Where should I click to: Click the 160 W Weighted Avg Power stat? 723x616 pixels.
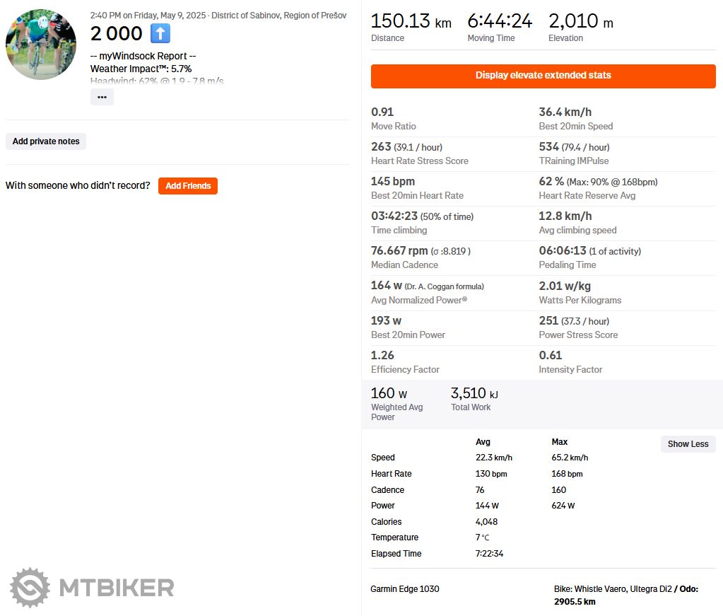(x=389, y=394)
